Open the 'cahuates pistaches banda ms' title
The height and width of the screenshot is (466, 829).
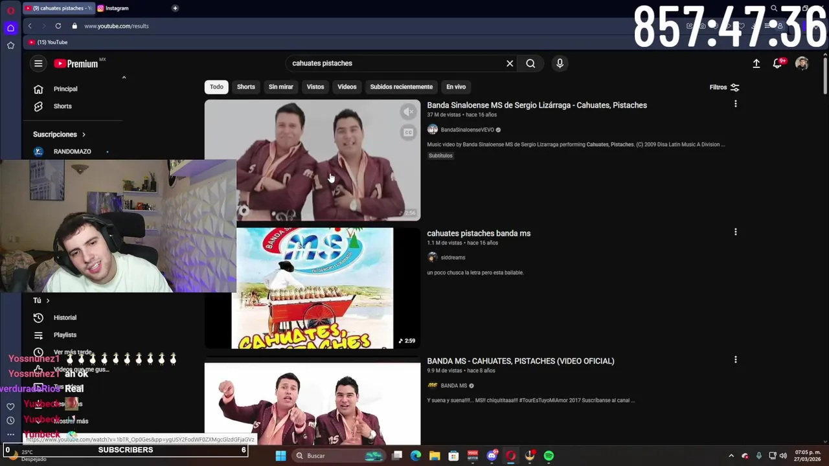479,234
